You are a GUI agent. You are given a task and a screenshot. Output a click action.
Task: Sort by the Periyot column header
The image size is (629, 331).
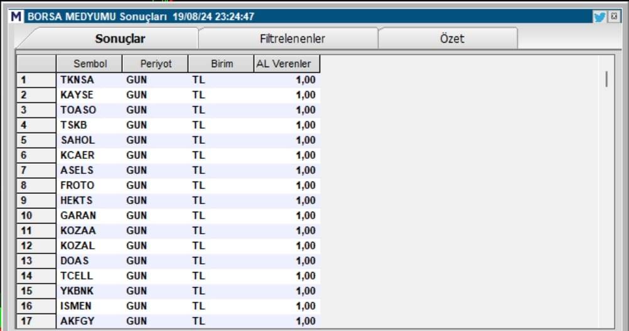coord(156,64)
